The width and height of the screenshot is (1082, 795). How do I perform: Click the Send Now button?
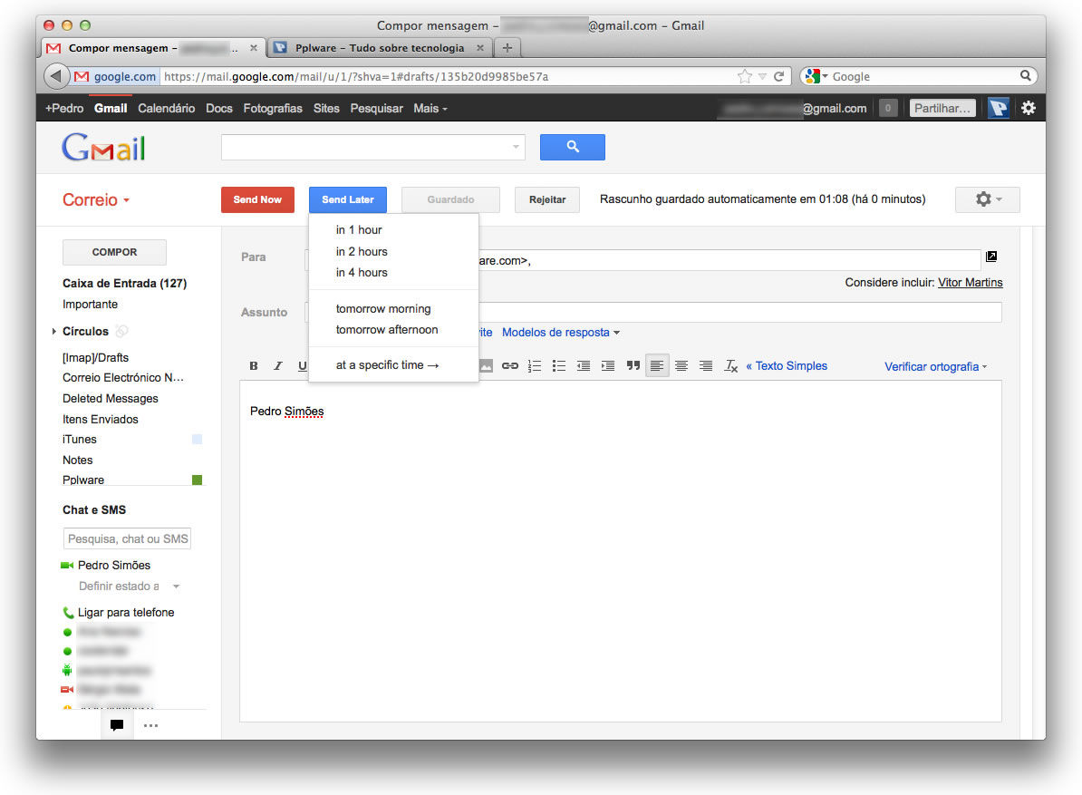pos(257,200)
